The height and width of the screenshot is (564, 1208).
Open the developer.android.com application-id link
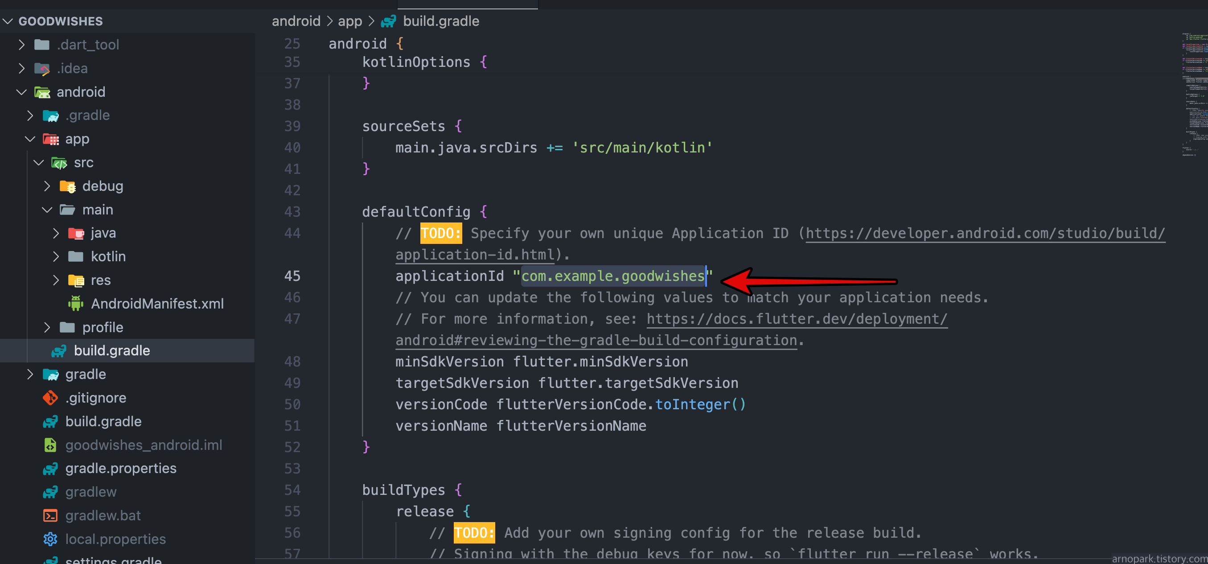click(x=985, y=233)
